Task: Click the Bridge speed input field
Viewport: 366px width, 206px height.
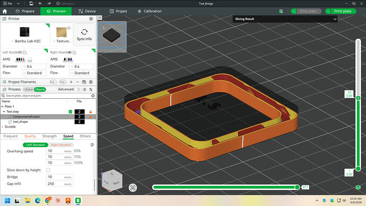Action: point(59,177)
